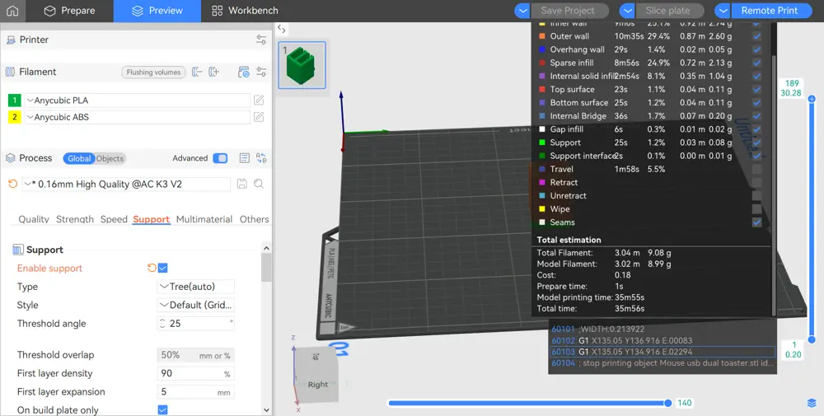Switch to Prepare tab
The image size is (824, 416).
click(69, 11)
